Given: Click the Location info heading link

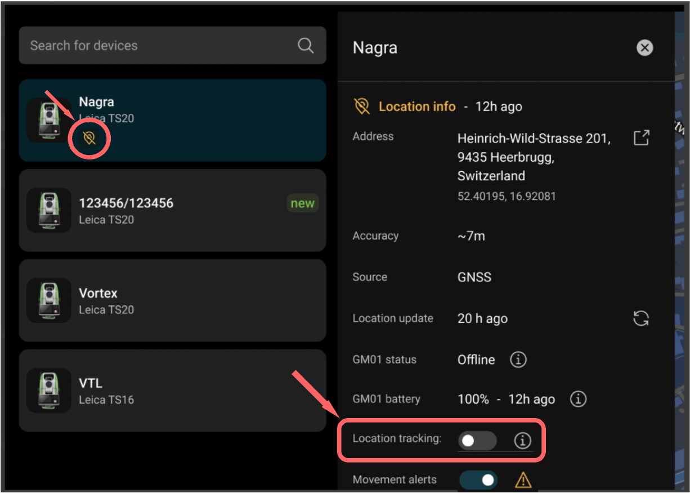Looking at the screenshot, I should tap(416, 106).
